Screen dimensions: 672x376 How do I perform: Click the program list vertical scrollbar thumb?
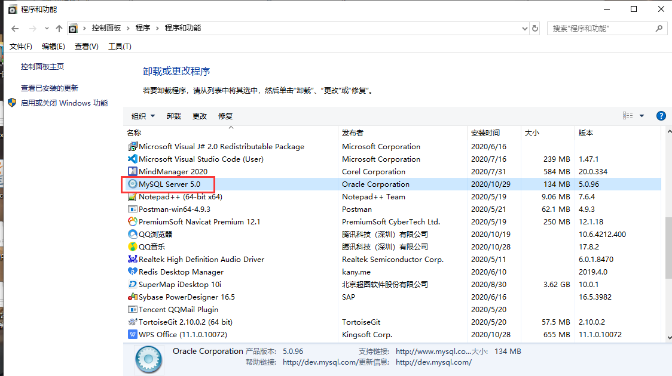click(668, 248)
